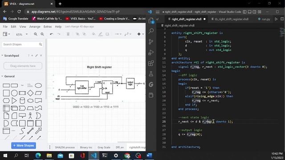Open fill color tool in toolbar

pos(94,34)
